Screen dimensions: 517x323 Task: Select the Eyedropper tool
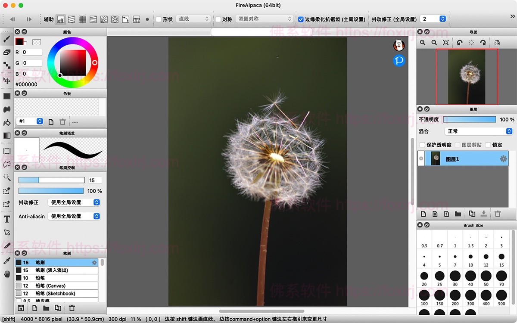(x=7, y=260)
